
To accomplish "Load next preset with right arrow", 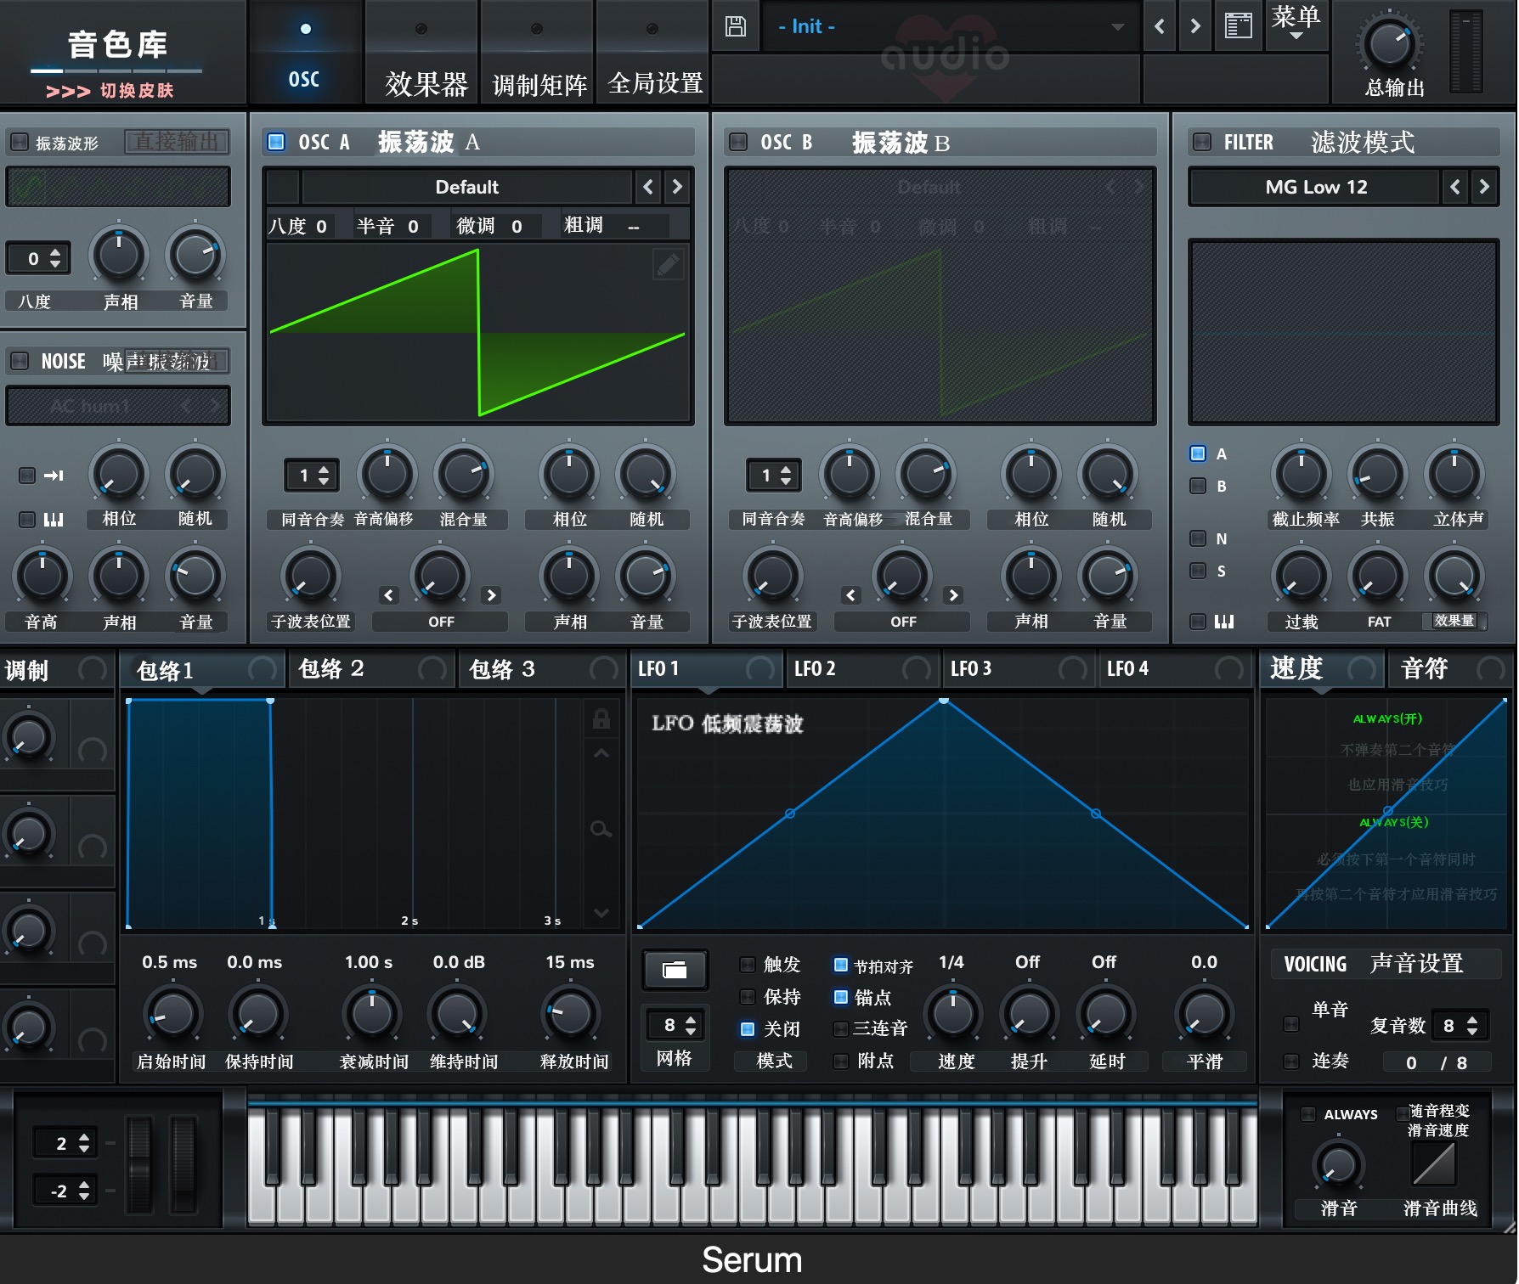I will tap(1195, 26).
